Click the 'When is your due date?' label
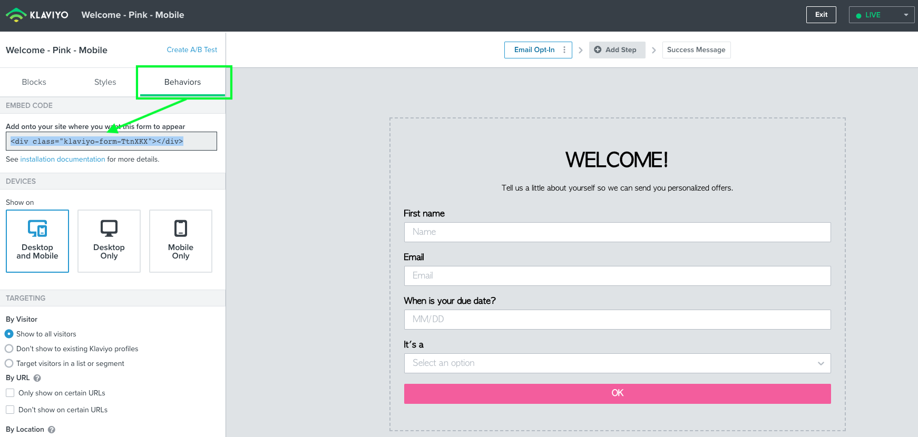This screenshot has width=918, height=437. (450, 301)
